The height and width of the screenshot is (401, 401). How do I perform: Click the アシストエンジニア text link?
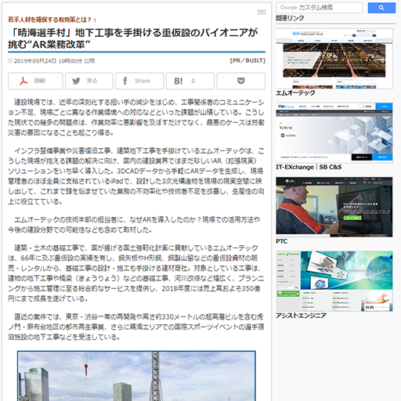click(301, 316)
